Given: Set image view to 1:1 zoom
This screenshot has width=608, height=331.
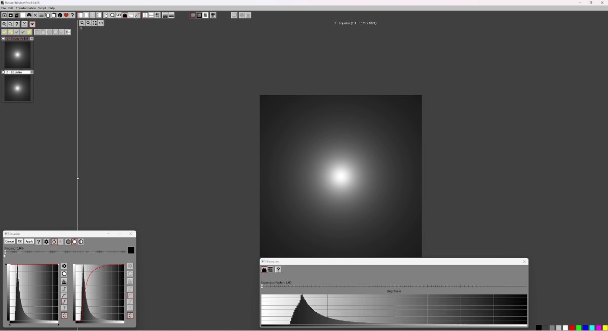Looking at the screenshot, I should click(101, 23).
